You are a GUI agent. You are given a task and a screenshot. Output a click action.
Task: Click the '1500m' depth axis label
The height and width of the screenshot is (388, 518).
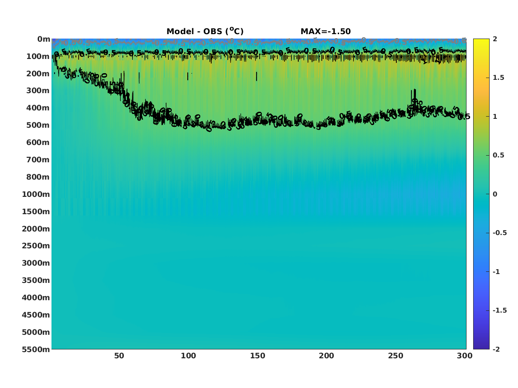click(36, 212)
